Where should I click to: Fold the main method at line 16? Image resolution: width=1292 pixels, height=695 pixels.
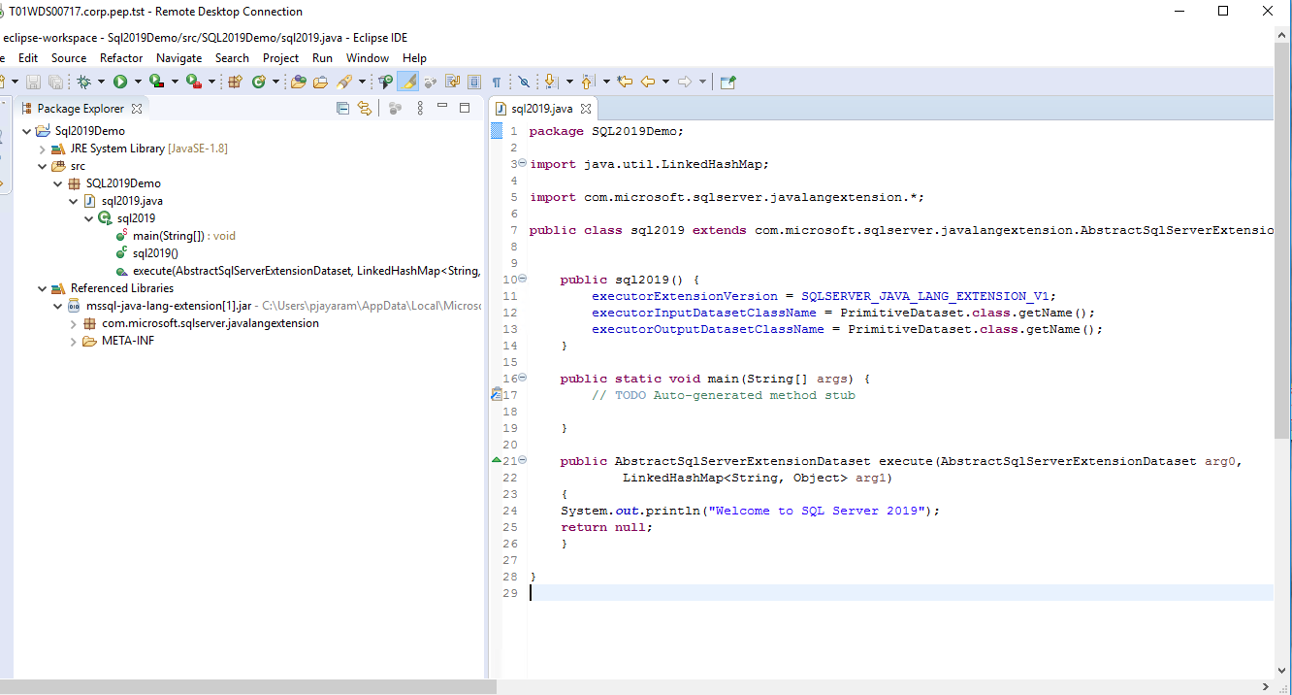click(x=522, y=378)
